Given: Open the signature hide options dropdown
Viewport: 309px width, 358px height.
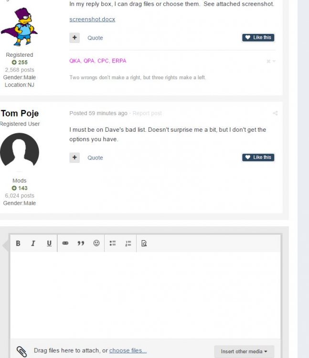Looking at the screenshot, I should click(271, 61).
